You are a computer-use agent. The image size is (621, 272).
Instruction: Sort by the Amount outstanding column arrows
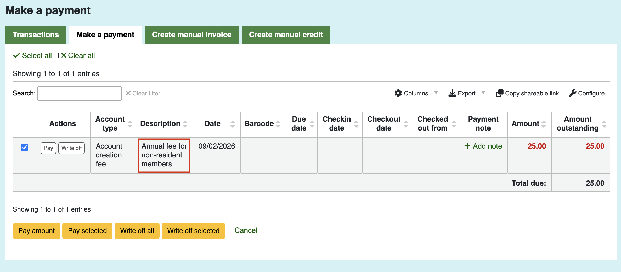(604, 124)
